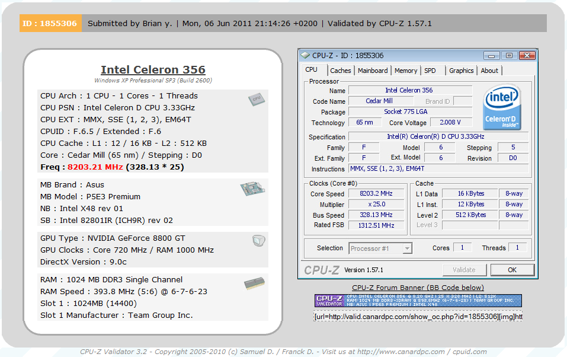Switch to the Memory tab
This screenshot has height=357, width=567.
pos(406,71)
